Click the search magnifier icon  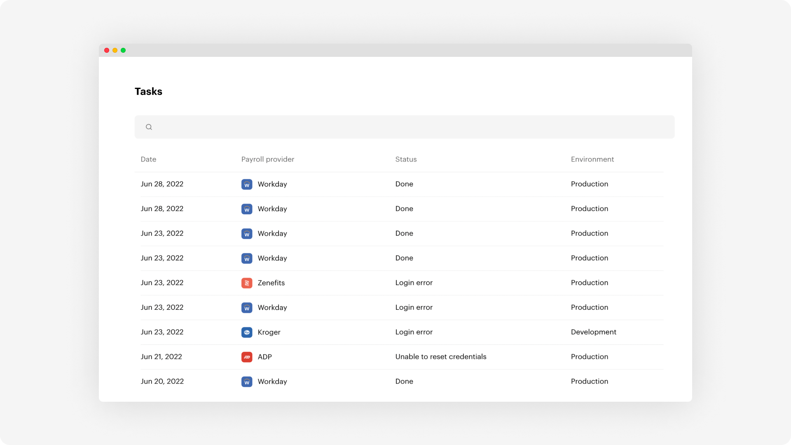point(149,127)
